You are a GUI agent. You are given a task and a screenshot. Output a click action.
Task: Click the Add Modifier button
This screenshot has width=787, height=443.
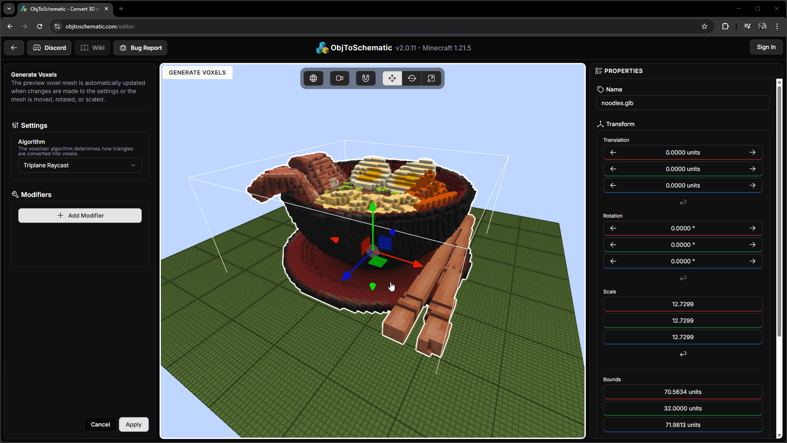(x=80, y=216)
